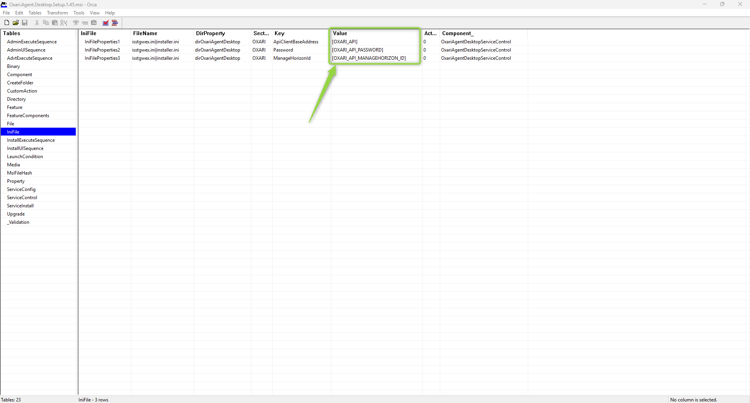Open the Help menu
The width and height of the screenshot is (750, 403).
click(110, 13)
